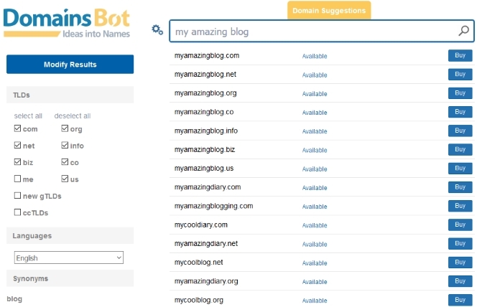Screen dimensions: 477x307
Task: Click the blog synonym word
Action: tap(14, 299)
